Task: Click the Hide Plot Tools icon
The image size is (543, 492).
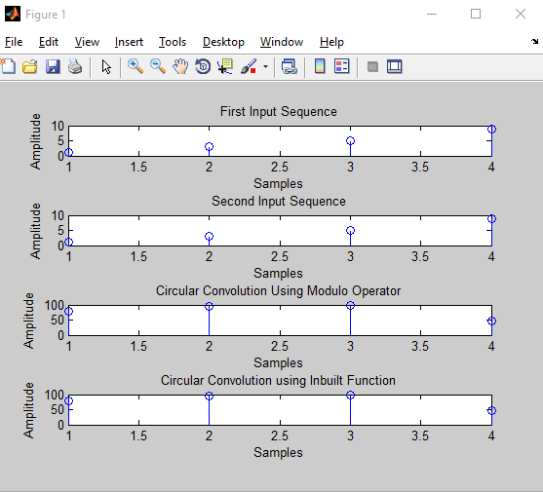Action: 372,66
